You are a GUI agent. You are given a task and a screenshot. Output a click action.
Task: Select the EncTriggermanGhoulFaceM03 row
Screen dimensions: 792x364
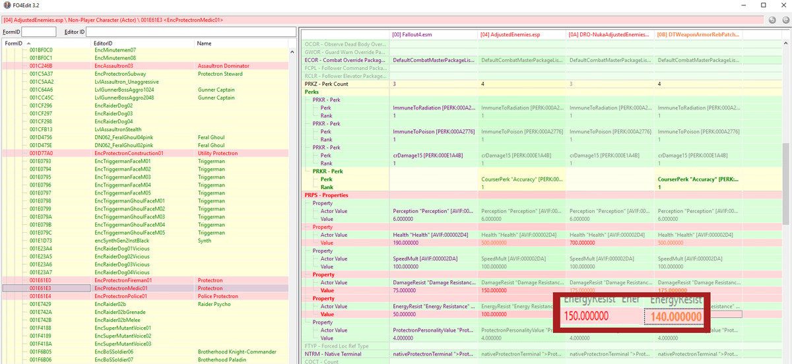(146, 217)
